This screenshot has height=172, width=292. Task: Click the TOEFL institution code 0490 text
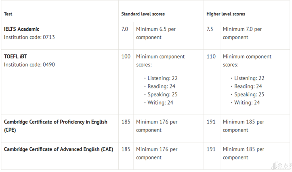click(29, 65)
